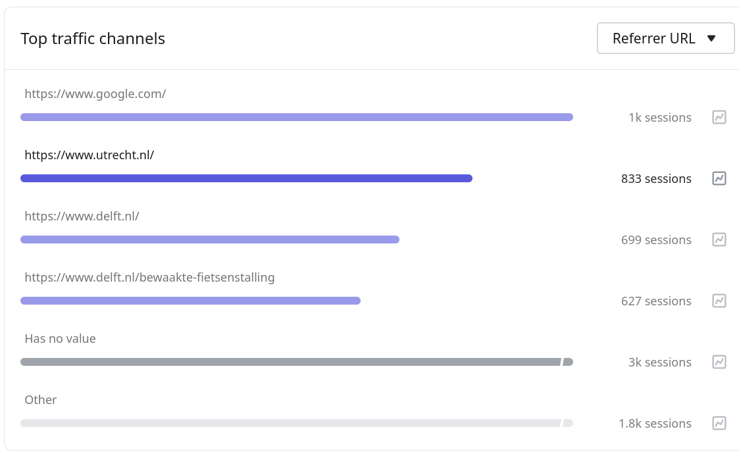This screenshot has height=454, width=739.
Task: Open the delft.nl bewaakte-fietsenstalling referrer
Action: [149, 277]
